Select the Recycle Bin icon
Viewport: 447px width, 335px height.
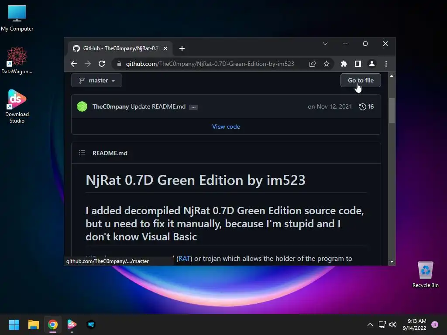425,274
